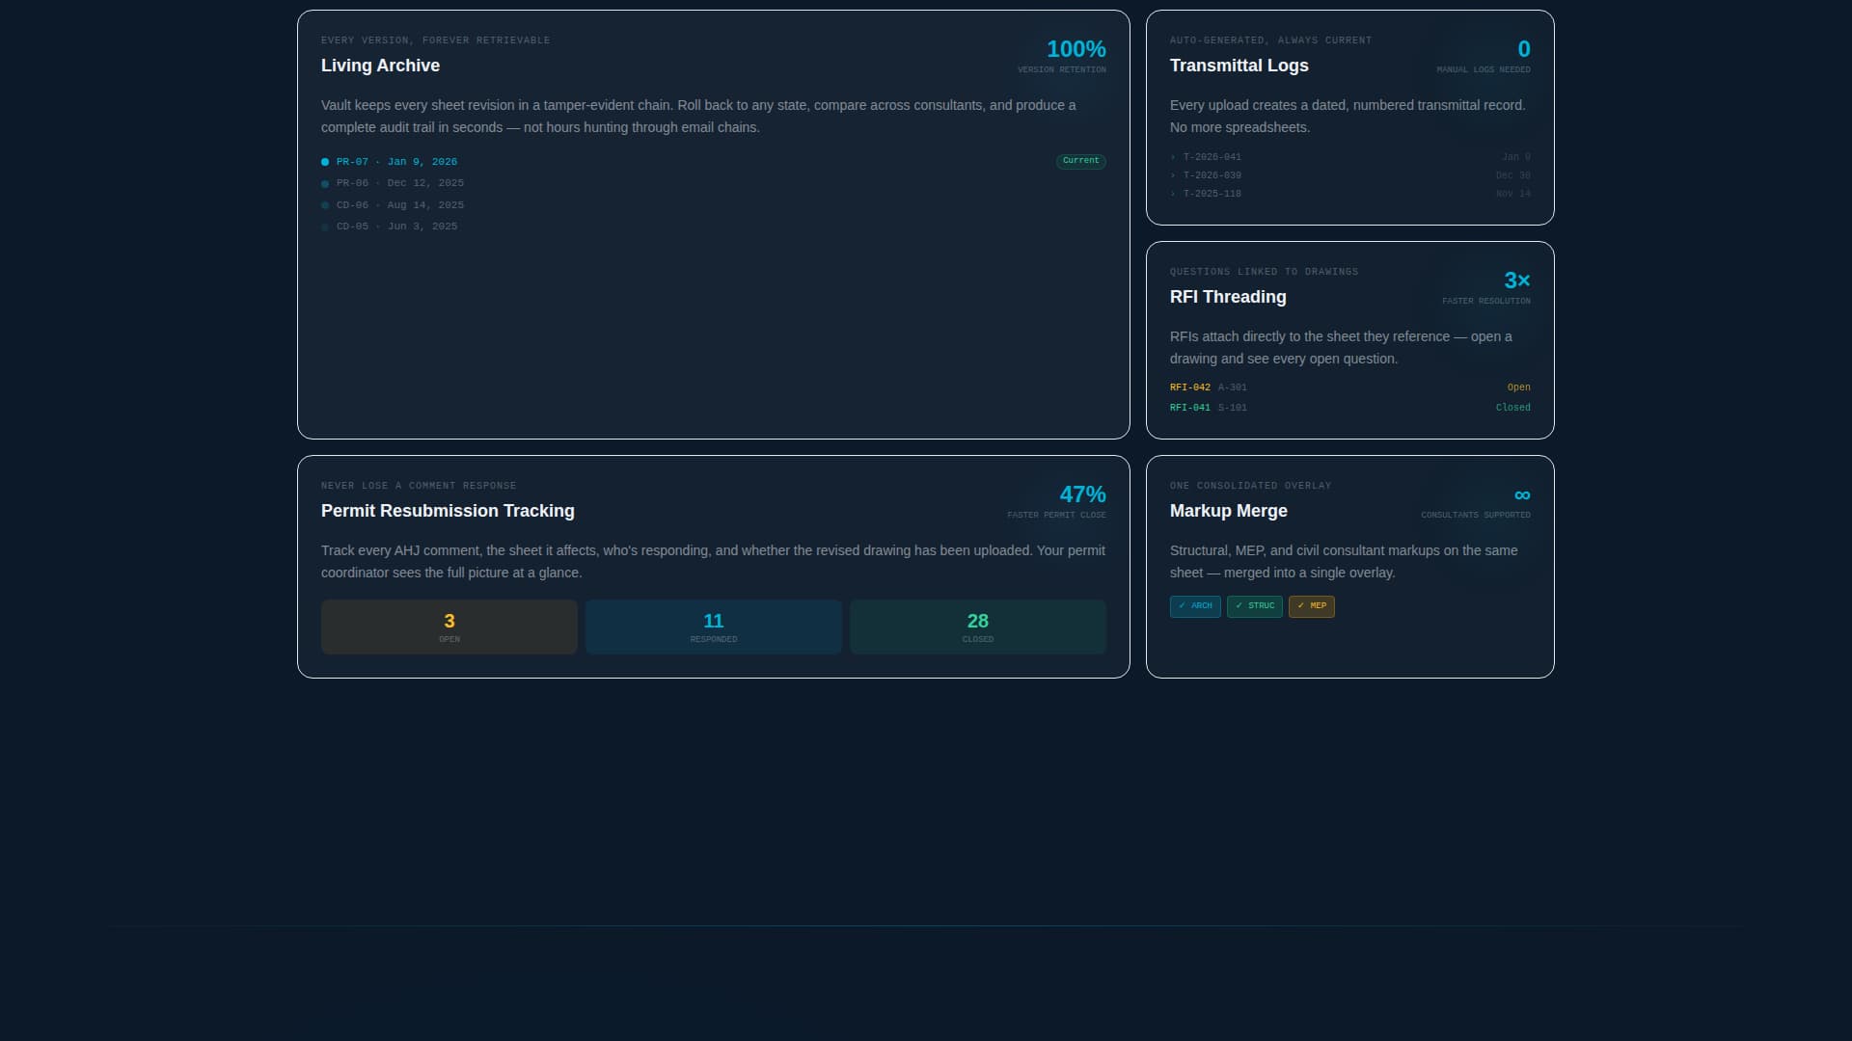Viewport: 1852px width, 1041px height.
Task: Click transmittal number T-2026-039
Action: coord(1212,175)
